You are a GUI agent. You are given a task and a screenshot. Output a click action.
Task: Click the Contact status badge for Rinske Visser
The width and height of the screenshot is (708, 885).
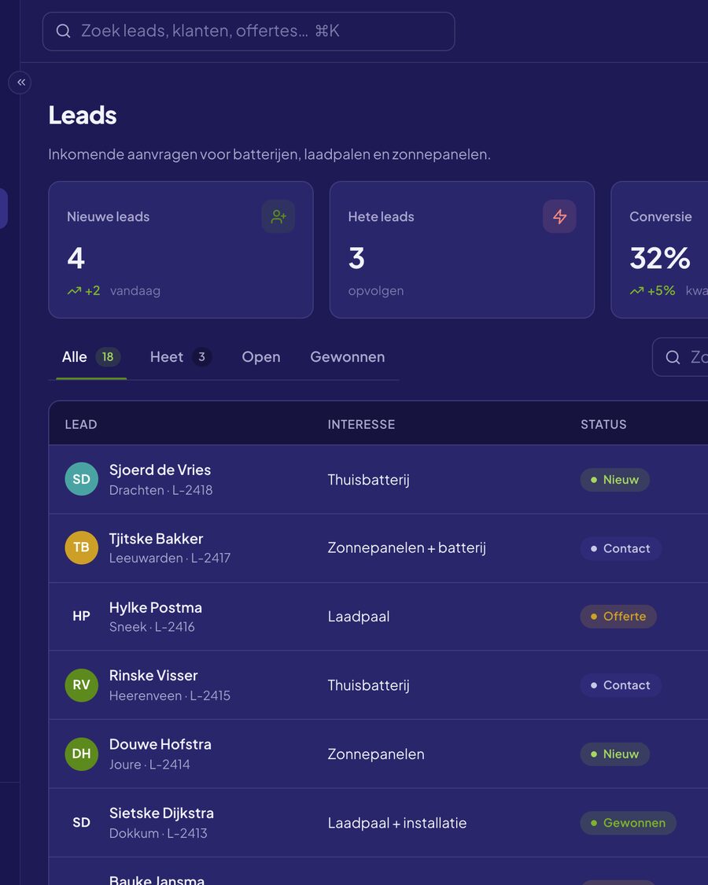(x=621, y=685)
